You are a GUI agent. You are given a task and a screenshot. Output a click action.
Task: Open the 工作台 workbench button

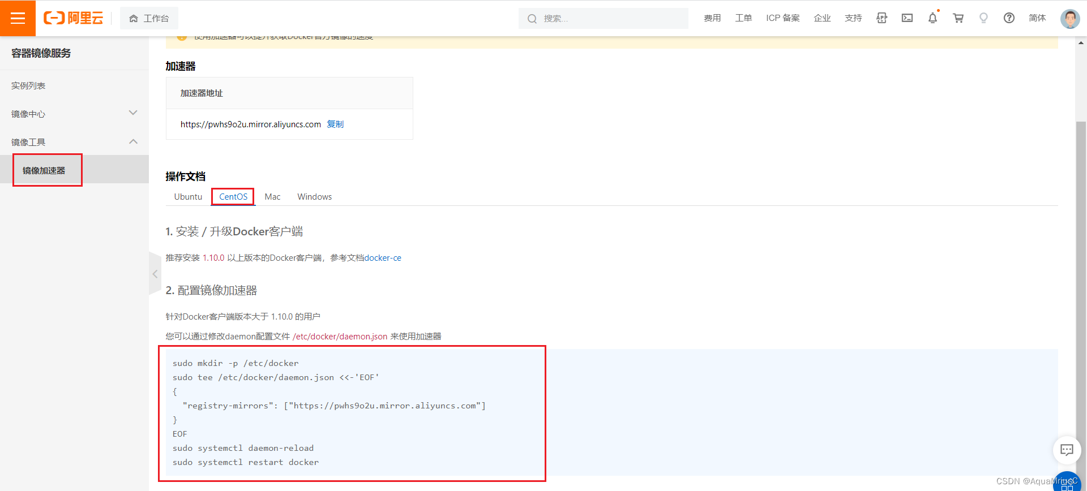point(149,18)
